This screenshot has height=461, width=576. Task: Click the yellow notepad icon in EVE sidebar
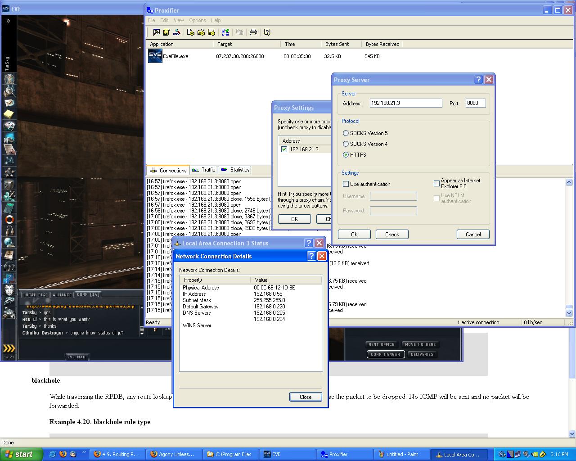[9, 114]
